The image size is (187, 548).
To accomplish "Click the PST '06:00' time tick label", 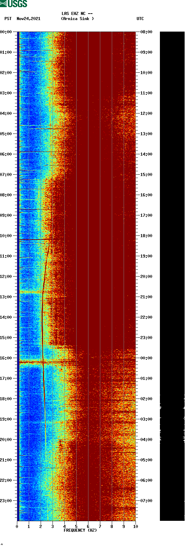I will pos(6,154).
